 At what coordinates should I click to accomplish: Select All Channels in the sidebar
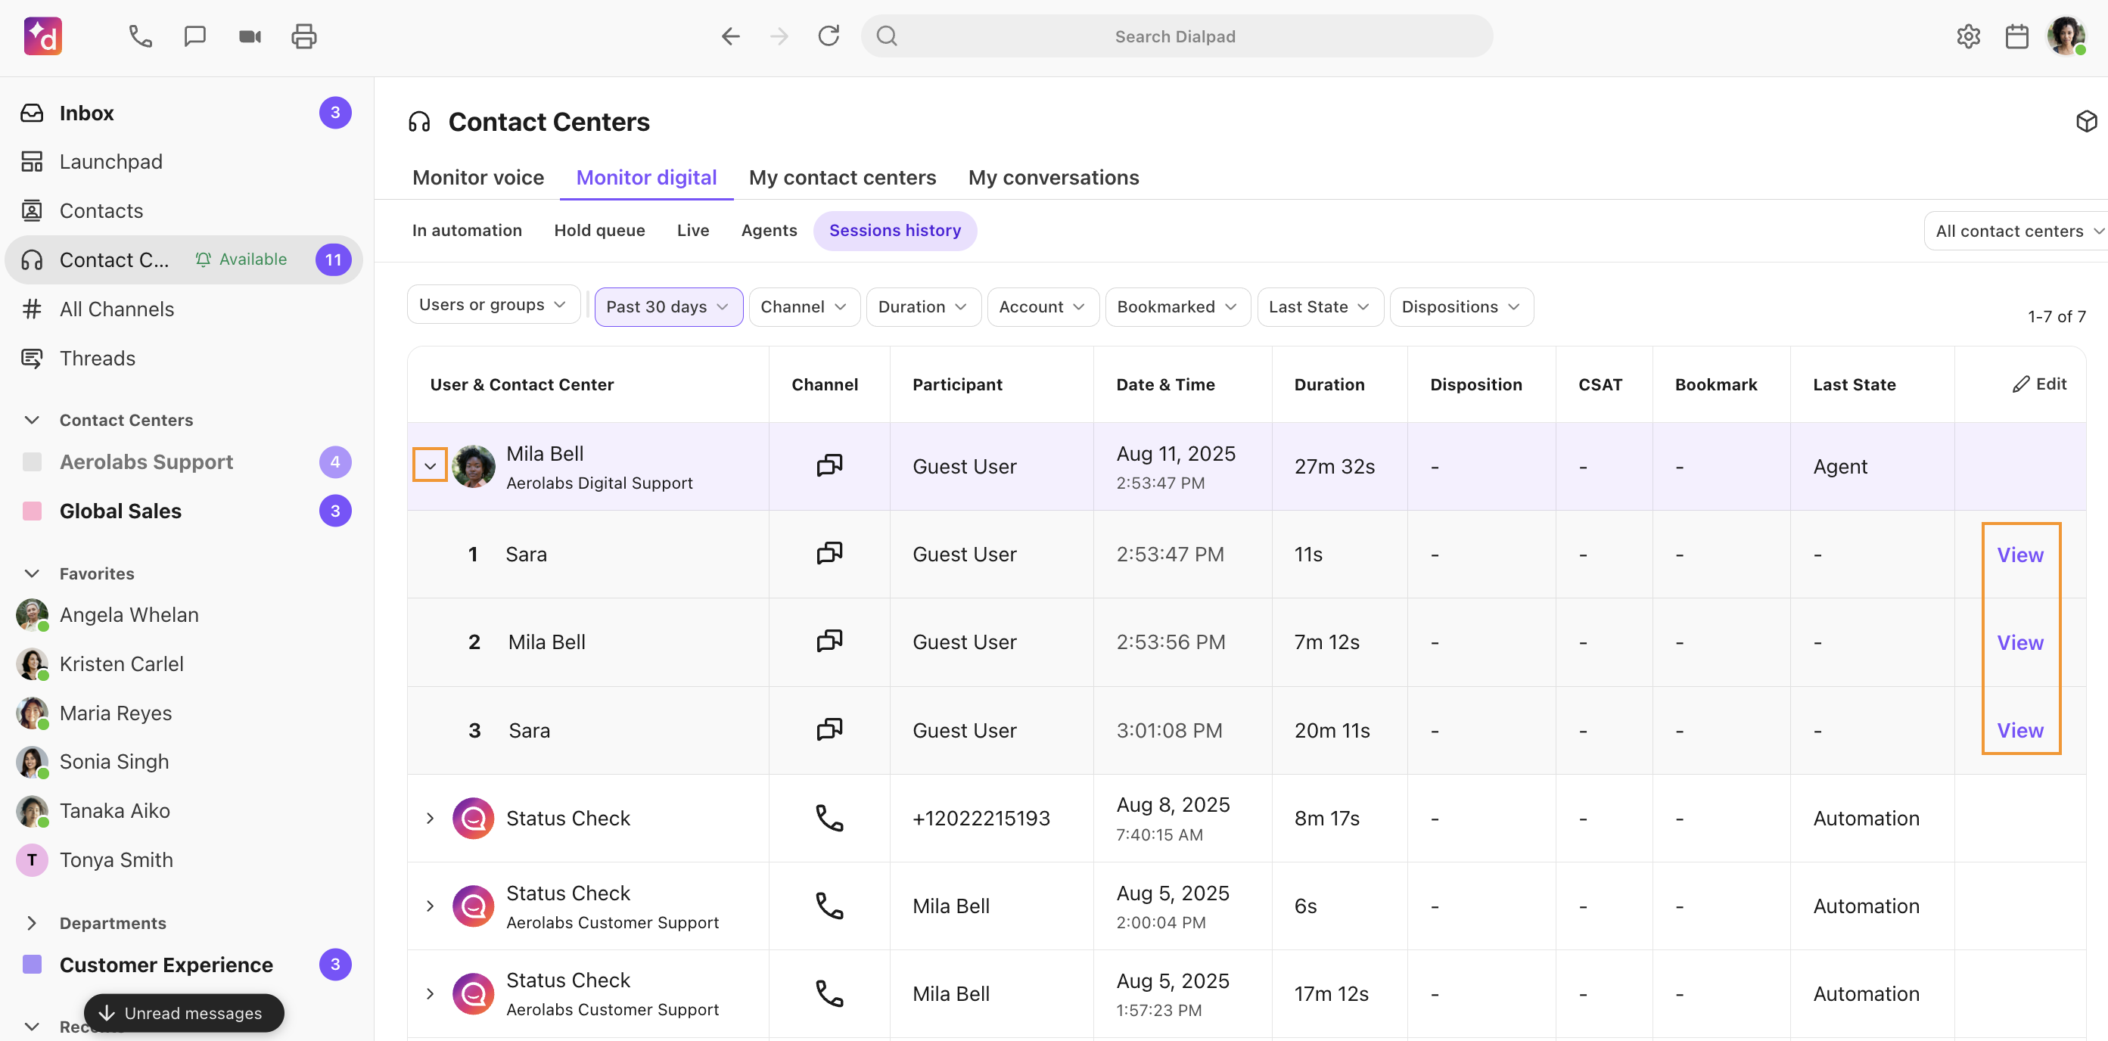coord(184,309)
